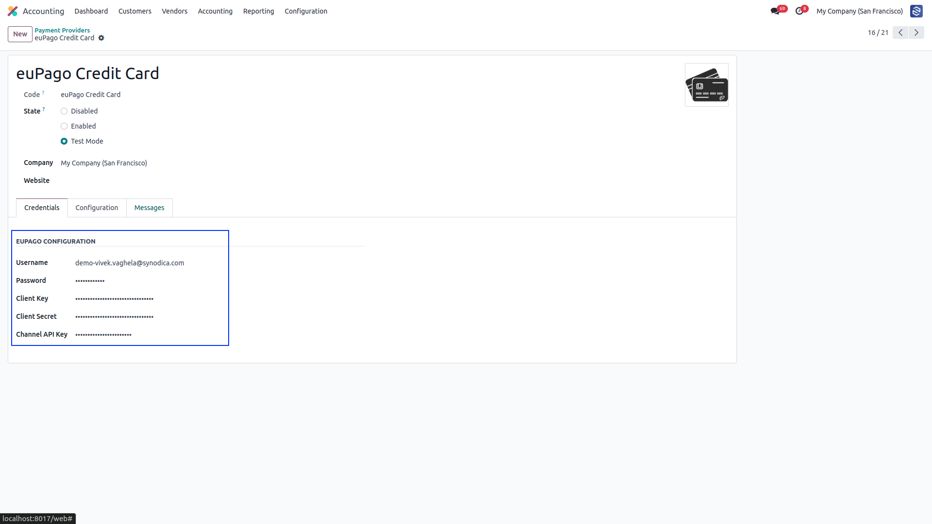Open the user avatar menu
Image resolution: width=932 pixels, height=524 pixels.
click(916, 11)
